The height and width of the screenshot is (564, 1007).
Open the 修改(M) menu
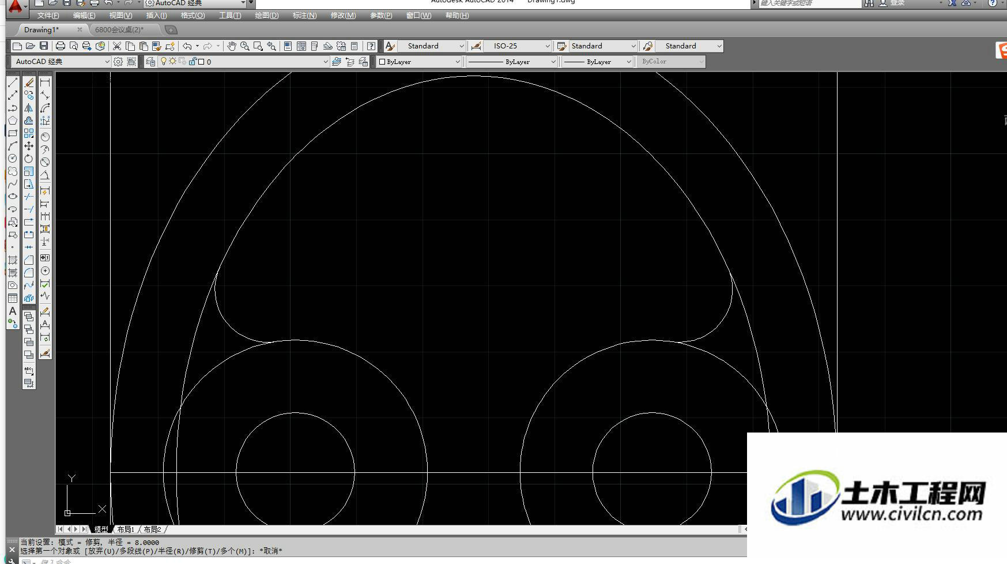tap(343, 16)
